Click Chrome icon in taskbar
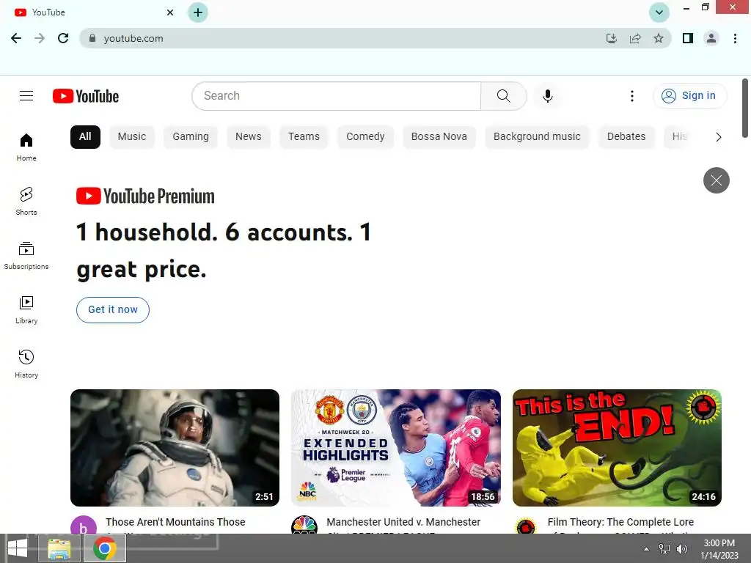Screen dimensions: 751x563 coord(105,548)
